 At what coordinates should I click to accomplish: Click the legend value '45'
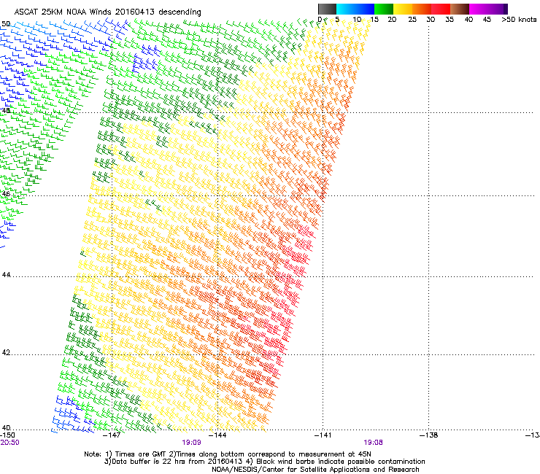click(x=487, y=20)
